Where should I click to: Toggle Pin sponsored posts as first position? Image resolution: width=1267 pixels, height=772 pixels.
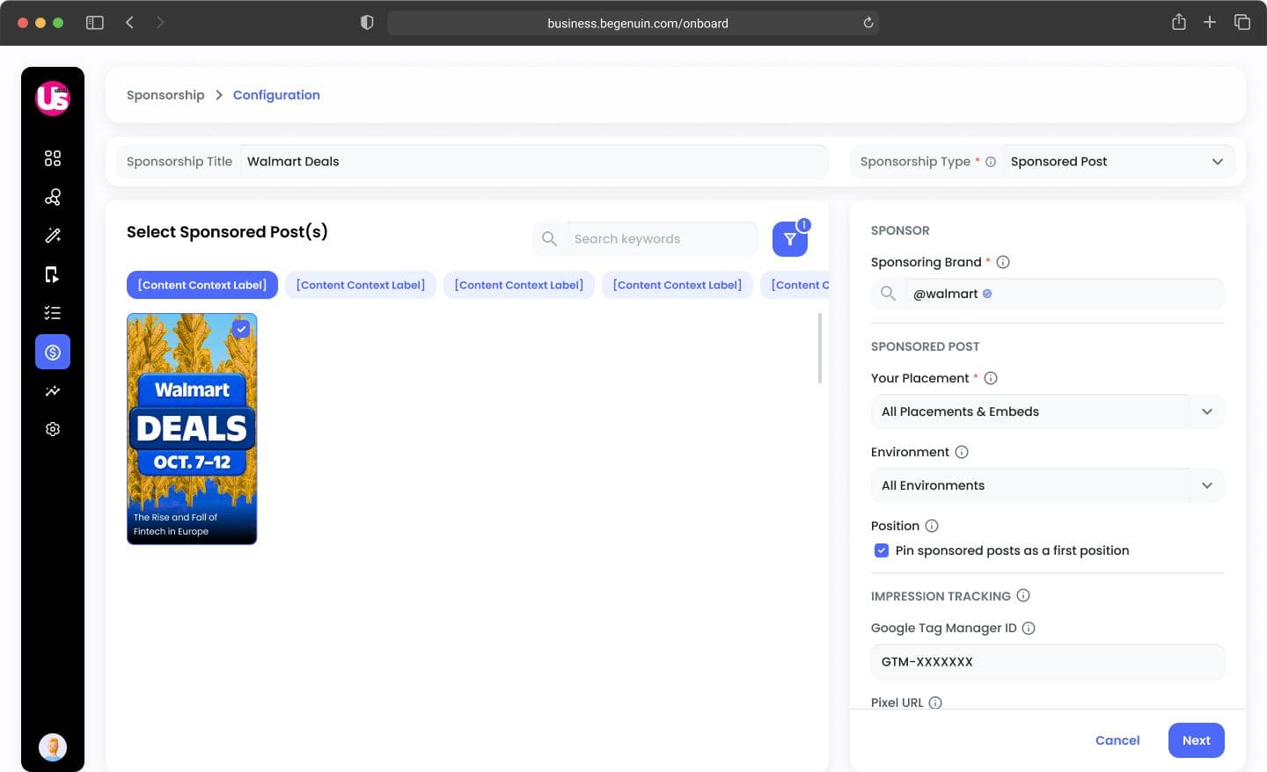coord(882,550)
